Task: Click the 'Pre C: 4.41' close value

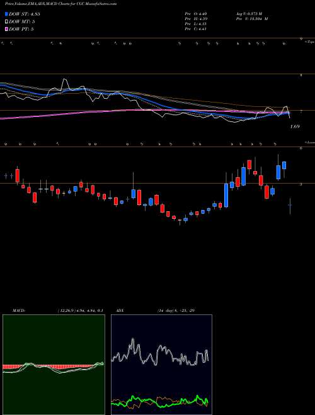Action: click(x=196, y=29)
